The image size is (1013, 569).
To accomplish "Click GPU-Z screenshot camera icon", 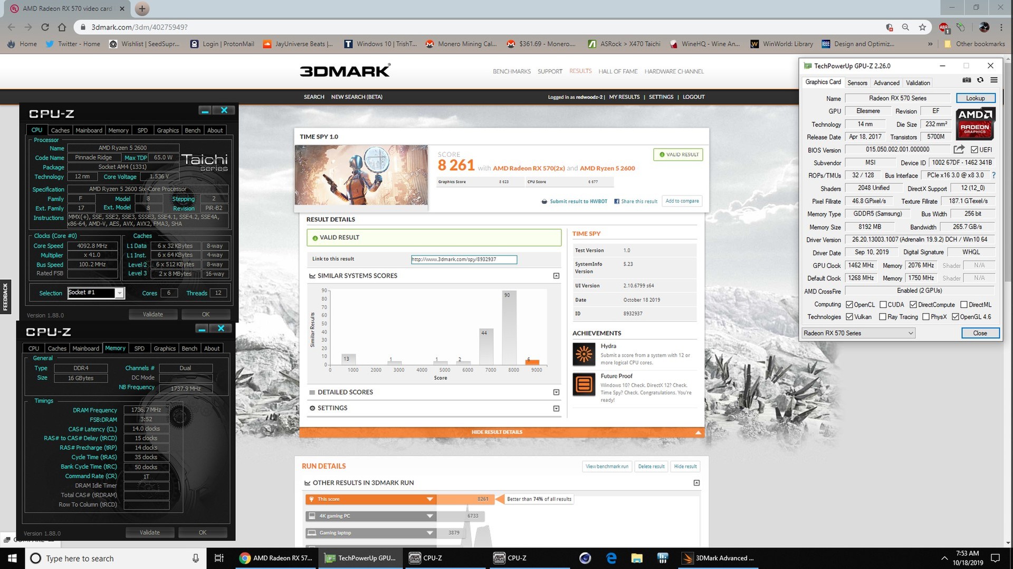I will pos(967,80).
